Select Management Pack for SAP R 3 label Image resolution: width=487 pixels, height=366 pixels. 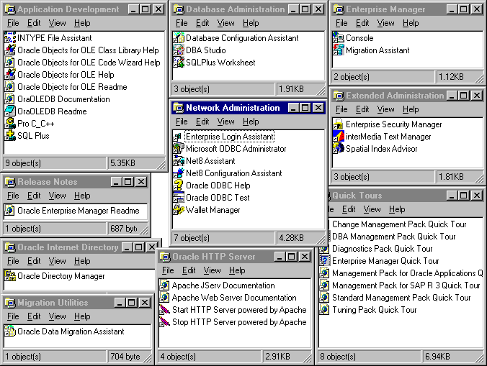point(406,285)
